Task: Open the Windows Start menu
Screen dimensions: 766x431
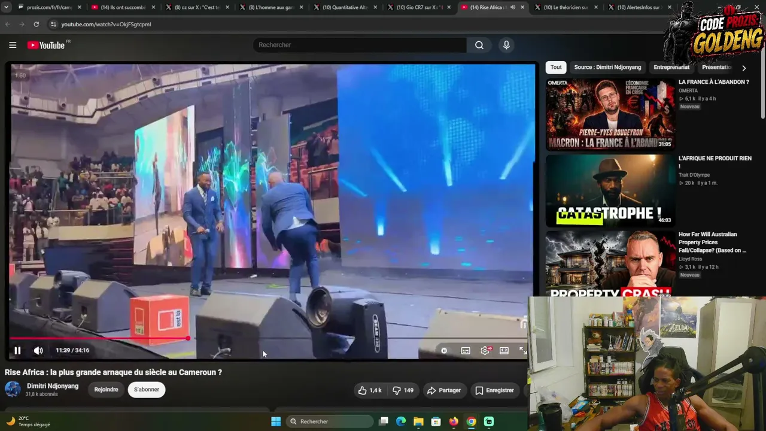Action: pos(276,421)
